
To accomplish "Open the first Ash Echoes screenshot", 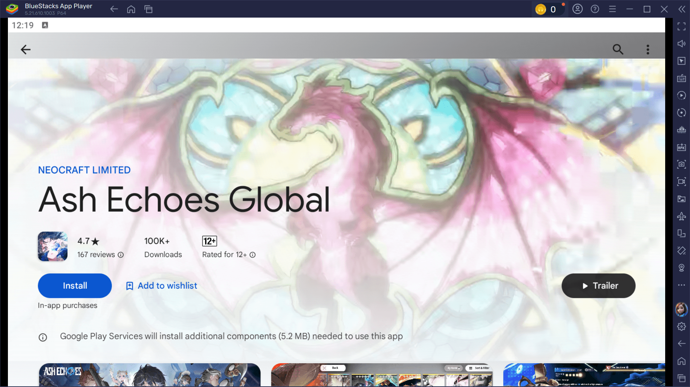I will 150,375.
